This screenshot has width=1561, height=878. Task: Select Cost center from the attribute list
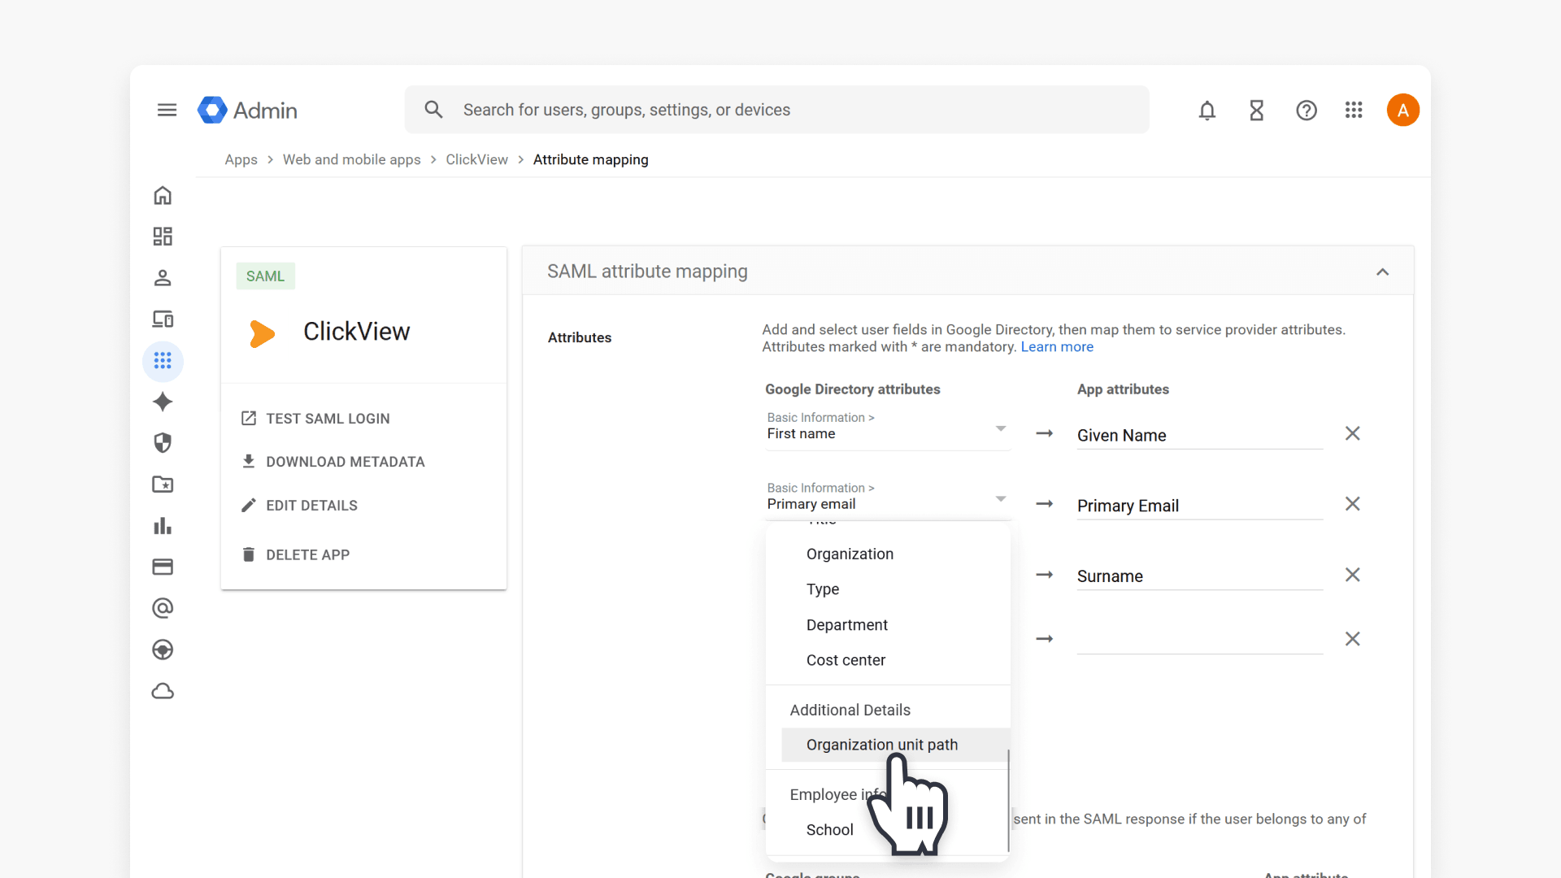pyautogui.click(x=888, y=660)
